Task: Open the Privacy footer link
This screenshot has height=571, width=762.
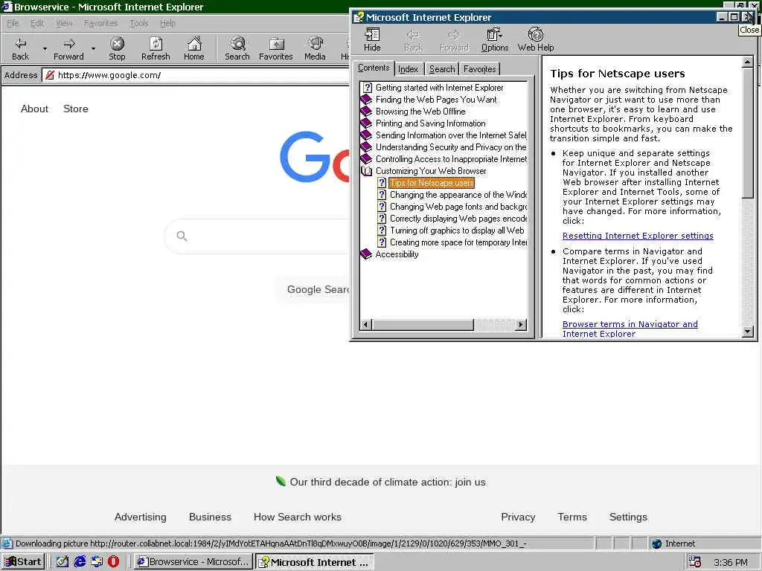Action: pos(518,517)
